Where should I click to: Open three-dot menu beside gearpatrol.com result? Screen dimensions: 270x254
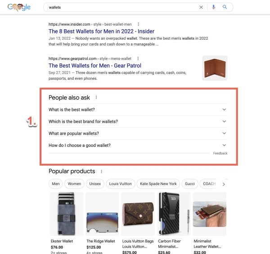click(138, 59)
